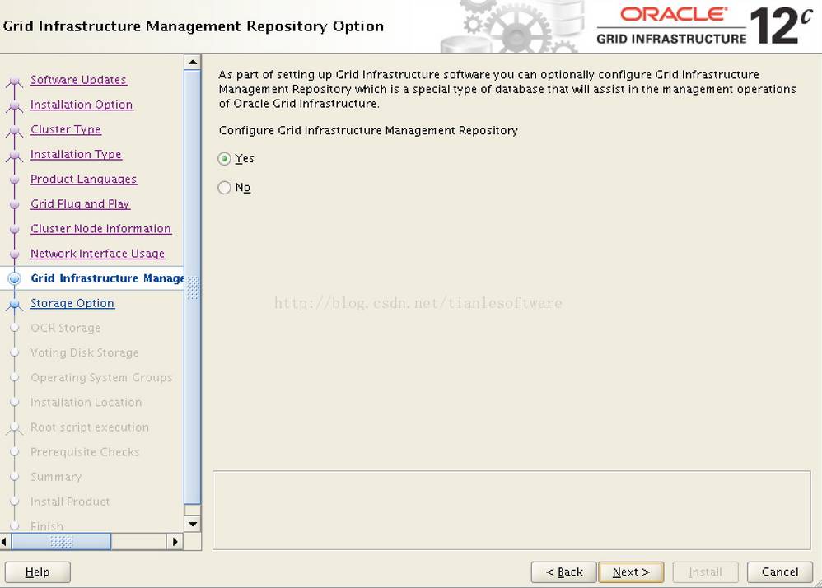Image resolution: width=822 pixels, height=588 pixels.
Task: Click the sidebar vertical scrollbar thumb
Action: [x=193, y=287]
